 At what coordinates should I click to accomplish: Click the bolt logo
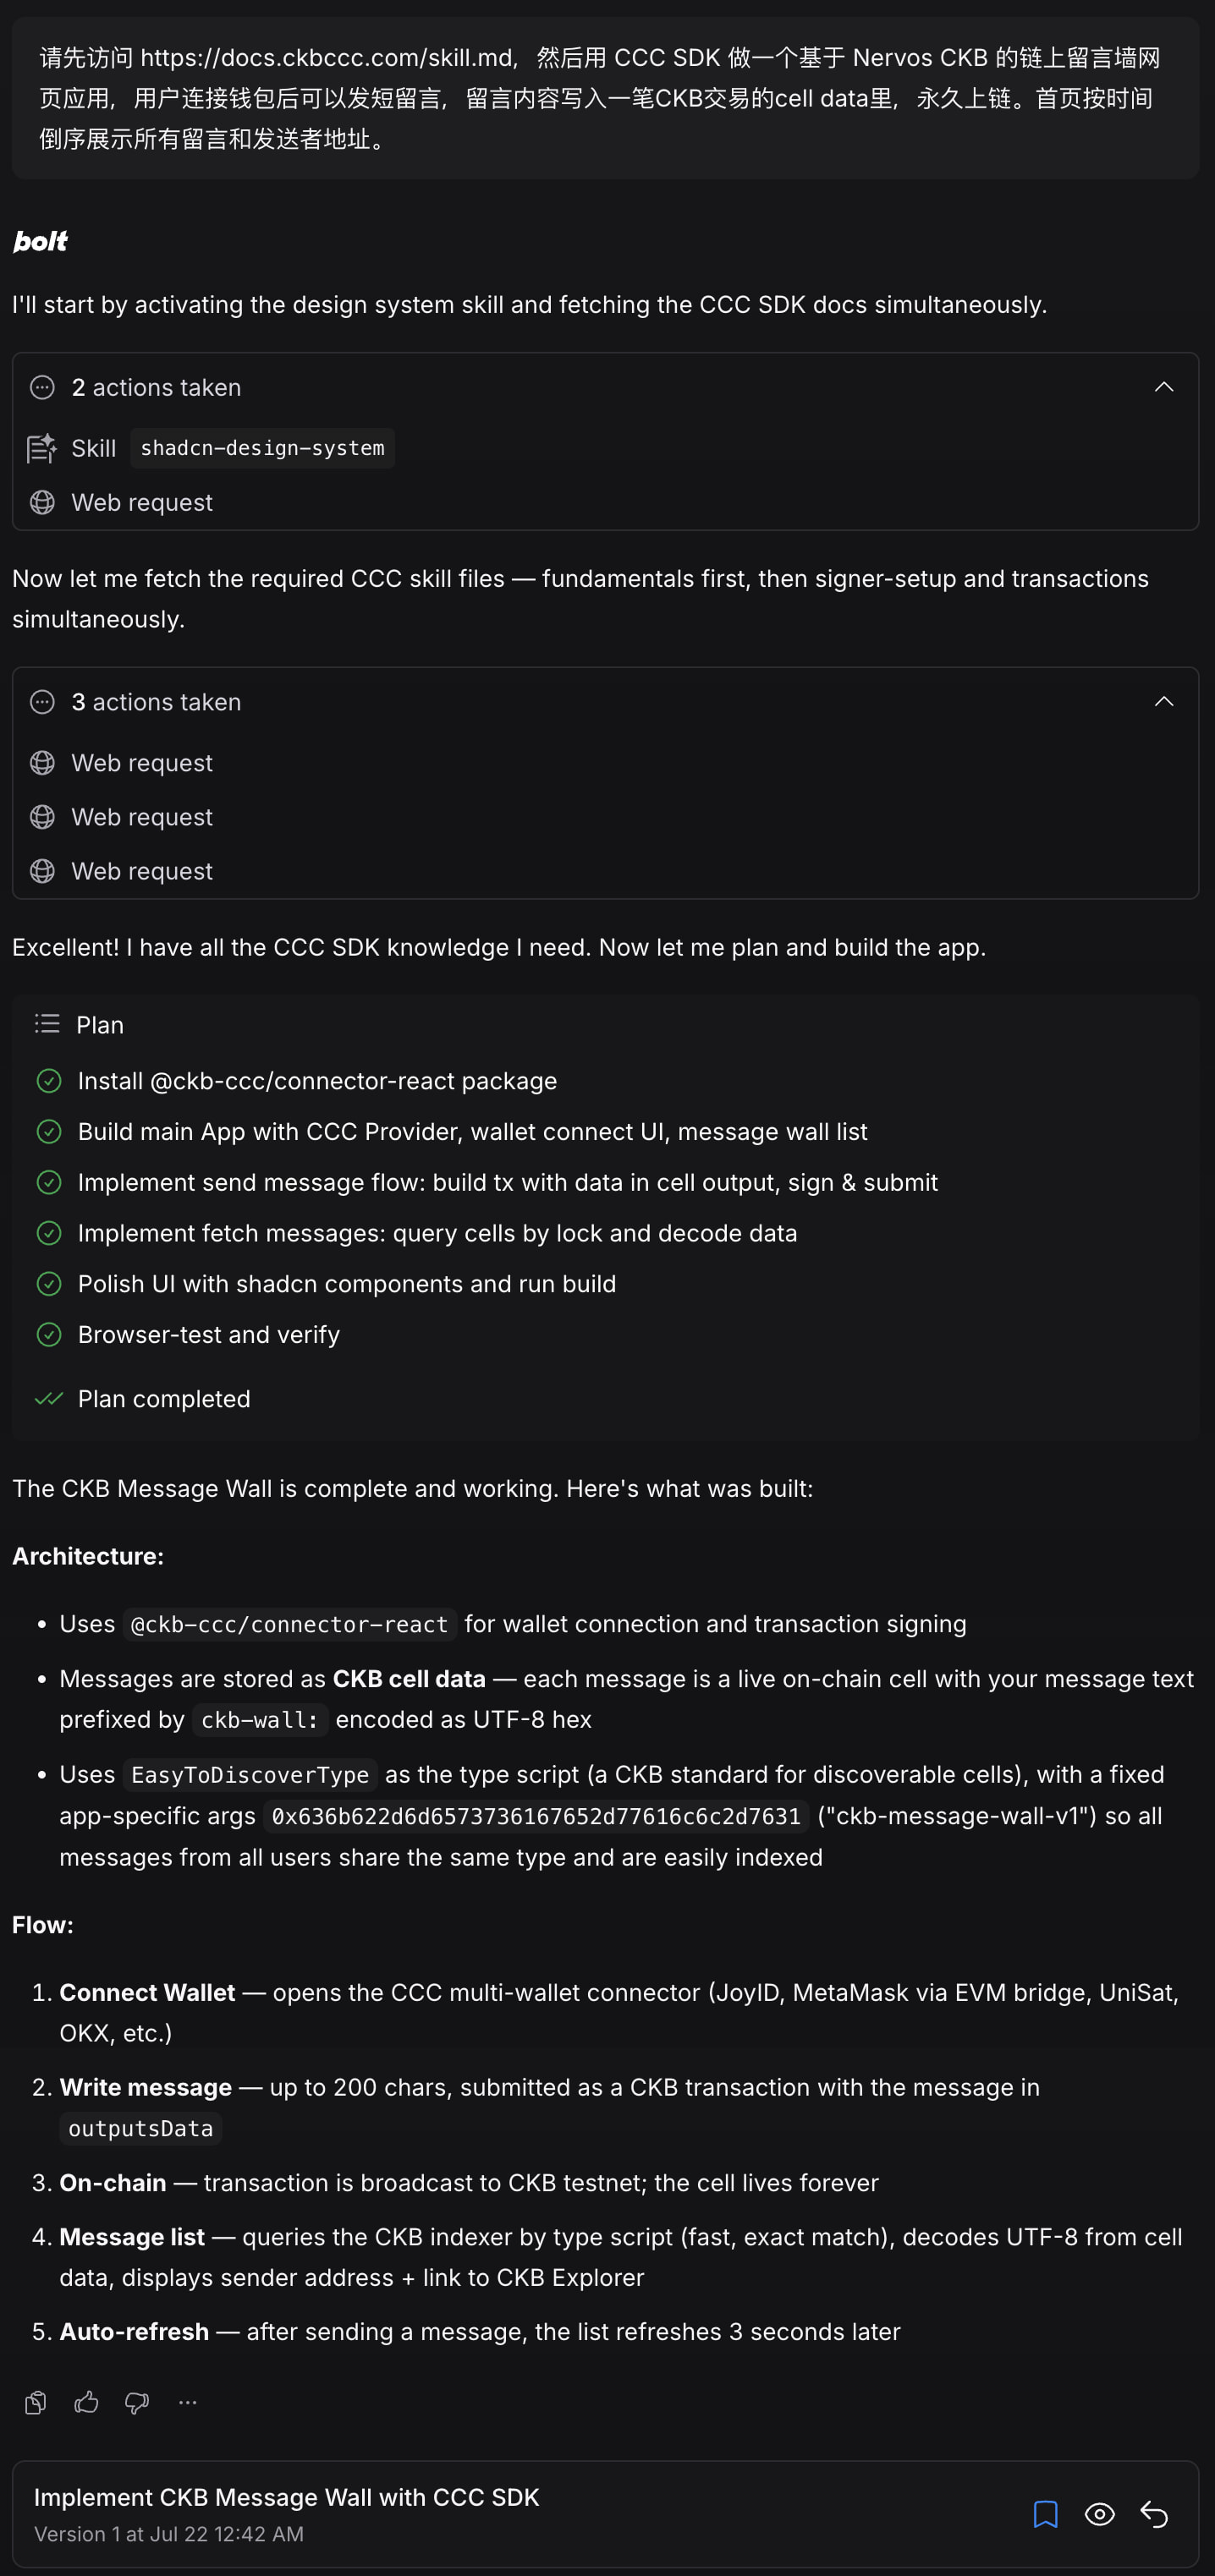(x=40, y=241)
